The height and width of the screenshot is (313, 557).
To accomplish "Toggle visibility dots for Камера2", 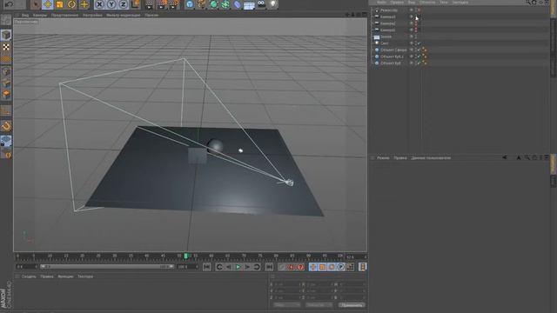I will click(416, 23).
